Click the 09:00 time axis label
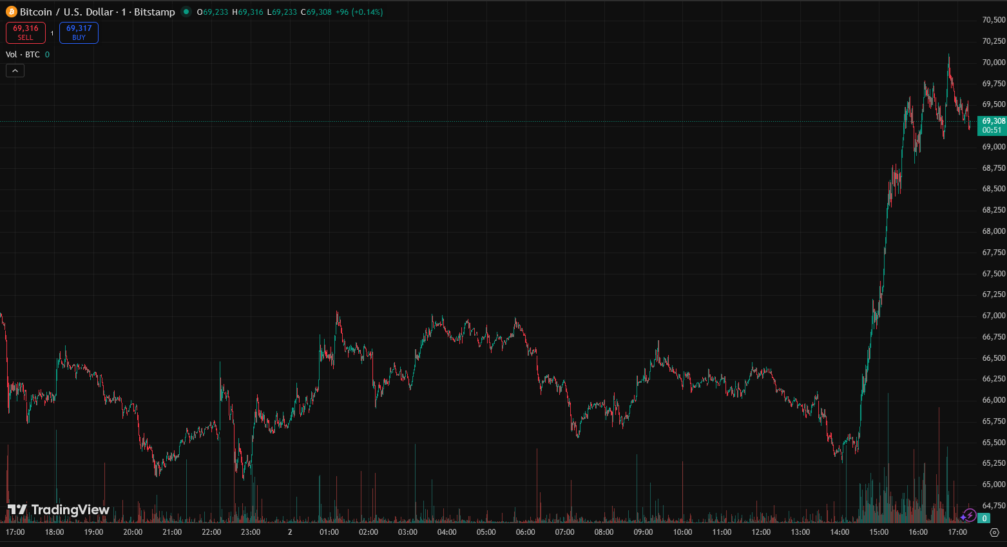The height and width of the screenshot is (547, 1007). pyautogui.click(x=644, y=532)
